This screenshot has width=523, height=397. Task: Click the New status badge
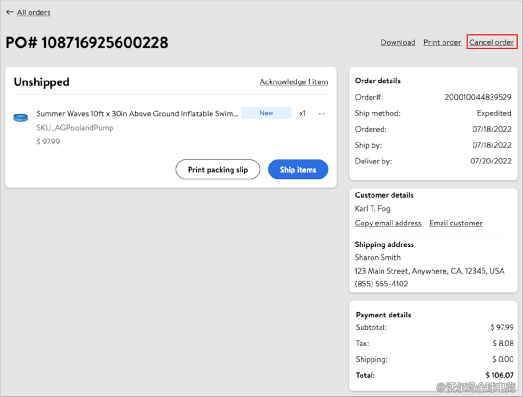(x=266, y=113)
